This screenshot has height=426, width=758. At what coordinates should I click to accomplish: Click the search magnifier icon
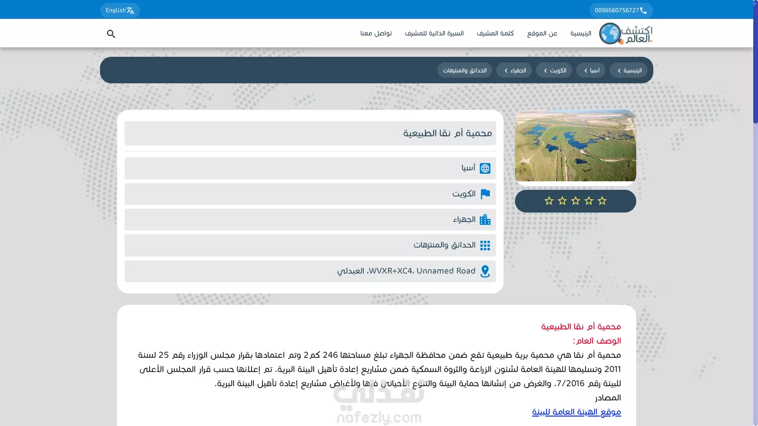point(111,34)
